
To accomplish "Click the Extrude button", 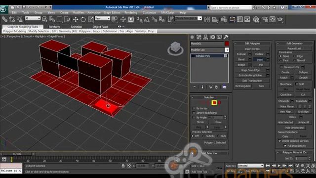I will tap(241, 54).
